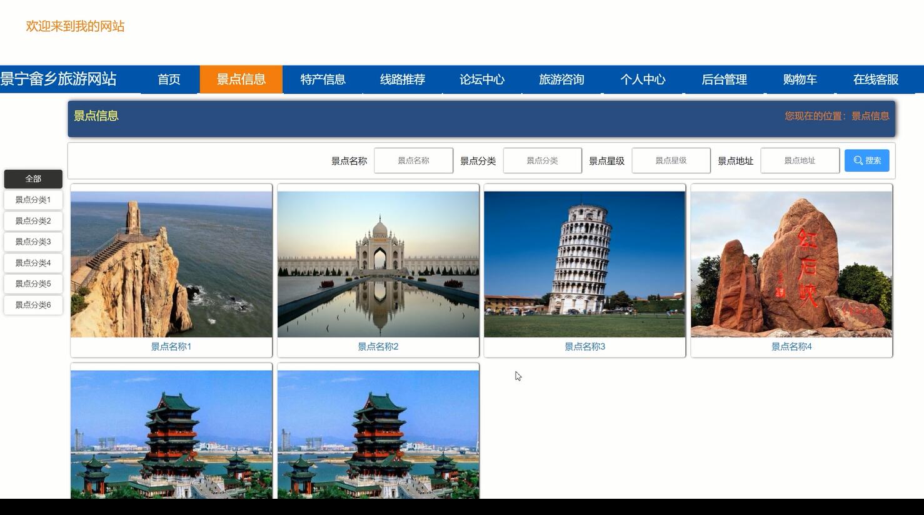Image resolution: width=924 pixels, height=515 pixels.
Task: Go to 特产信息 in navigation bar
Action: coord(323,79)
